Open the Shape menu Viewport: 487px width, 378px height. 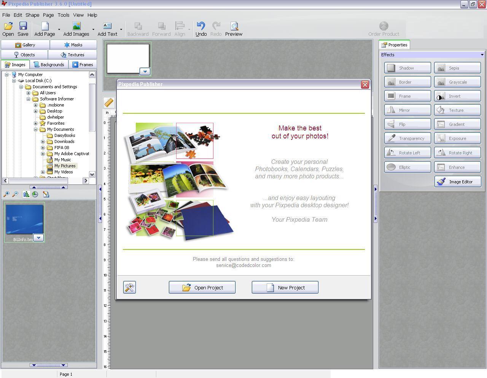click(32, 15)
